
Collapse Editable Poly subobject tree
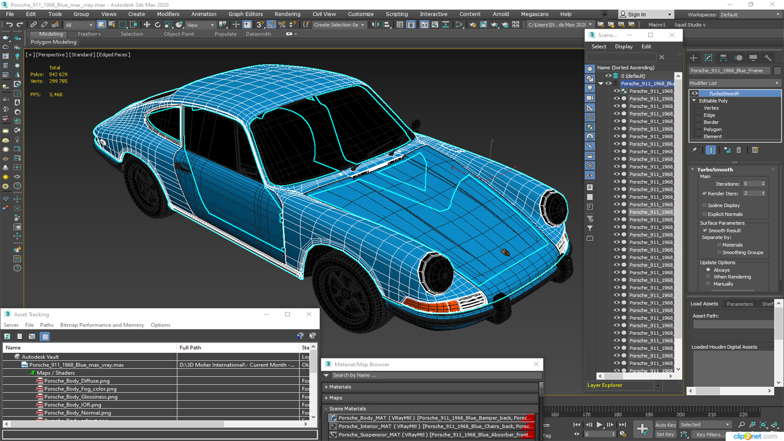click(x=694, y=101)
